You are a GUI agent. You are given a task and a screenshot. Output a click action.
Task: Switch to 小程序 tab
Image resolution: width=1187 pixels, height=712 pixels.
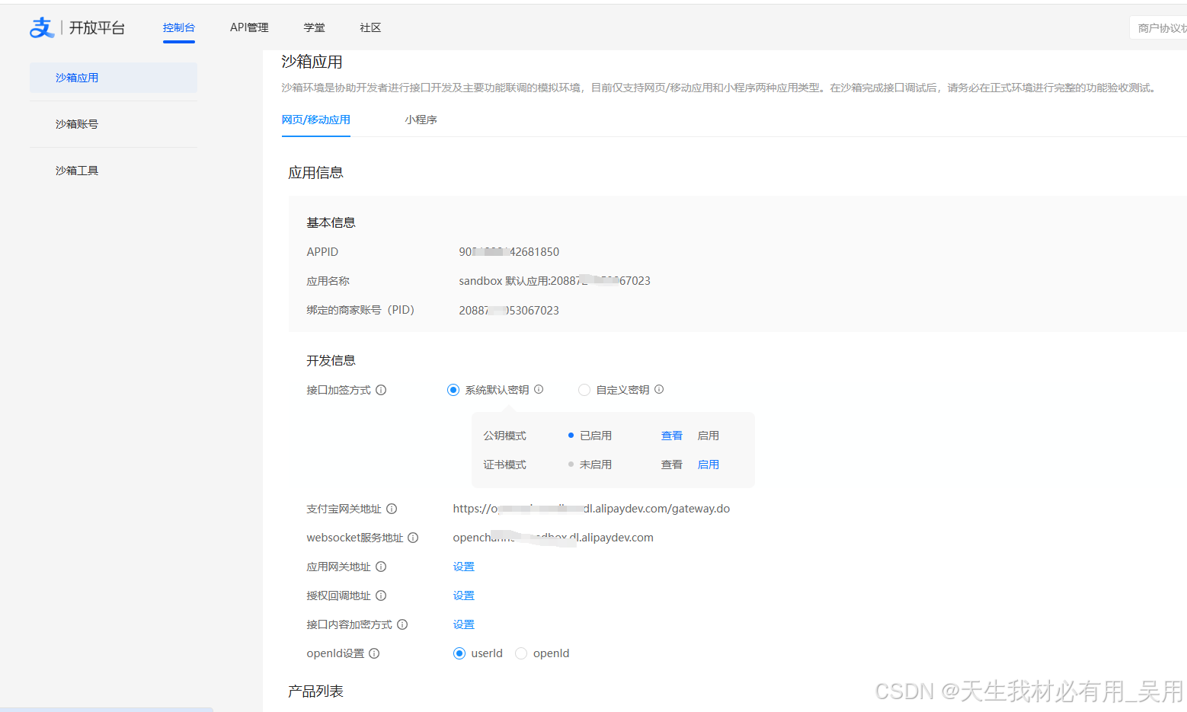[421, 120]
